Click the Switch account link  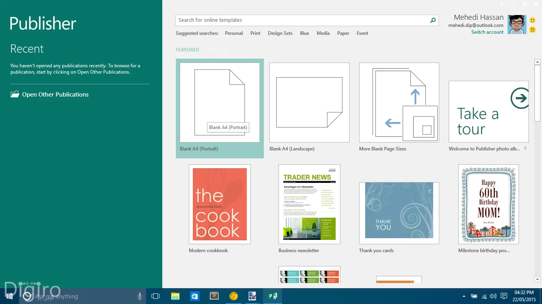(x=487, y=32)
